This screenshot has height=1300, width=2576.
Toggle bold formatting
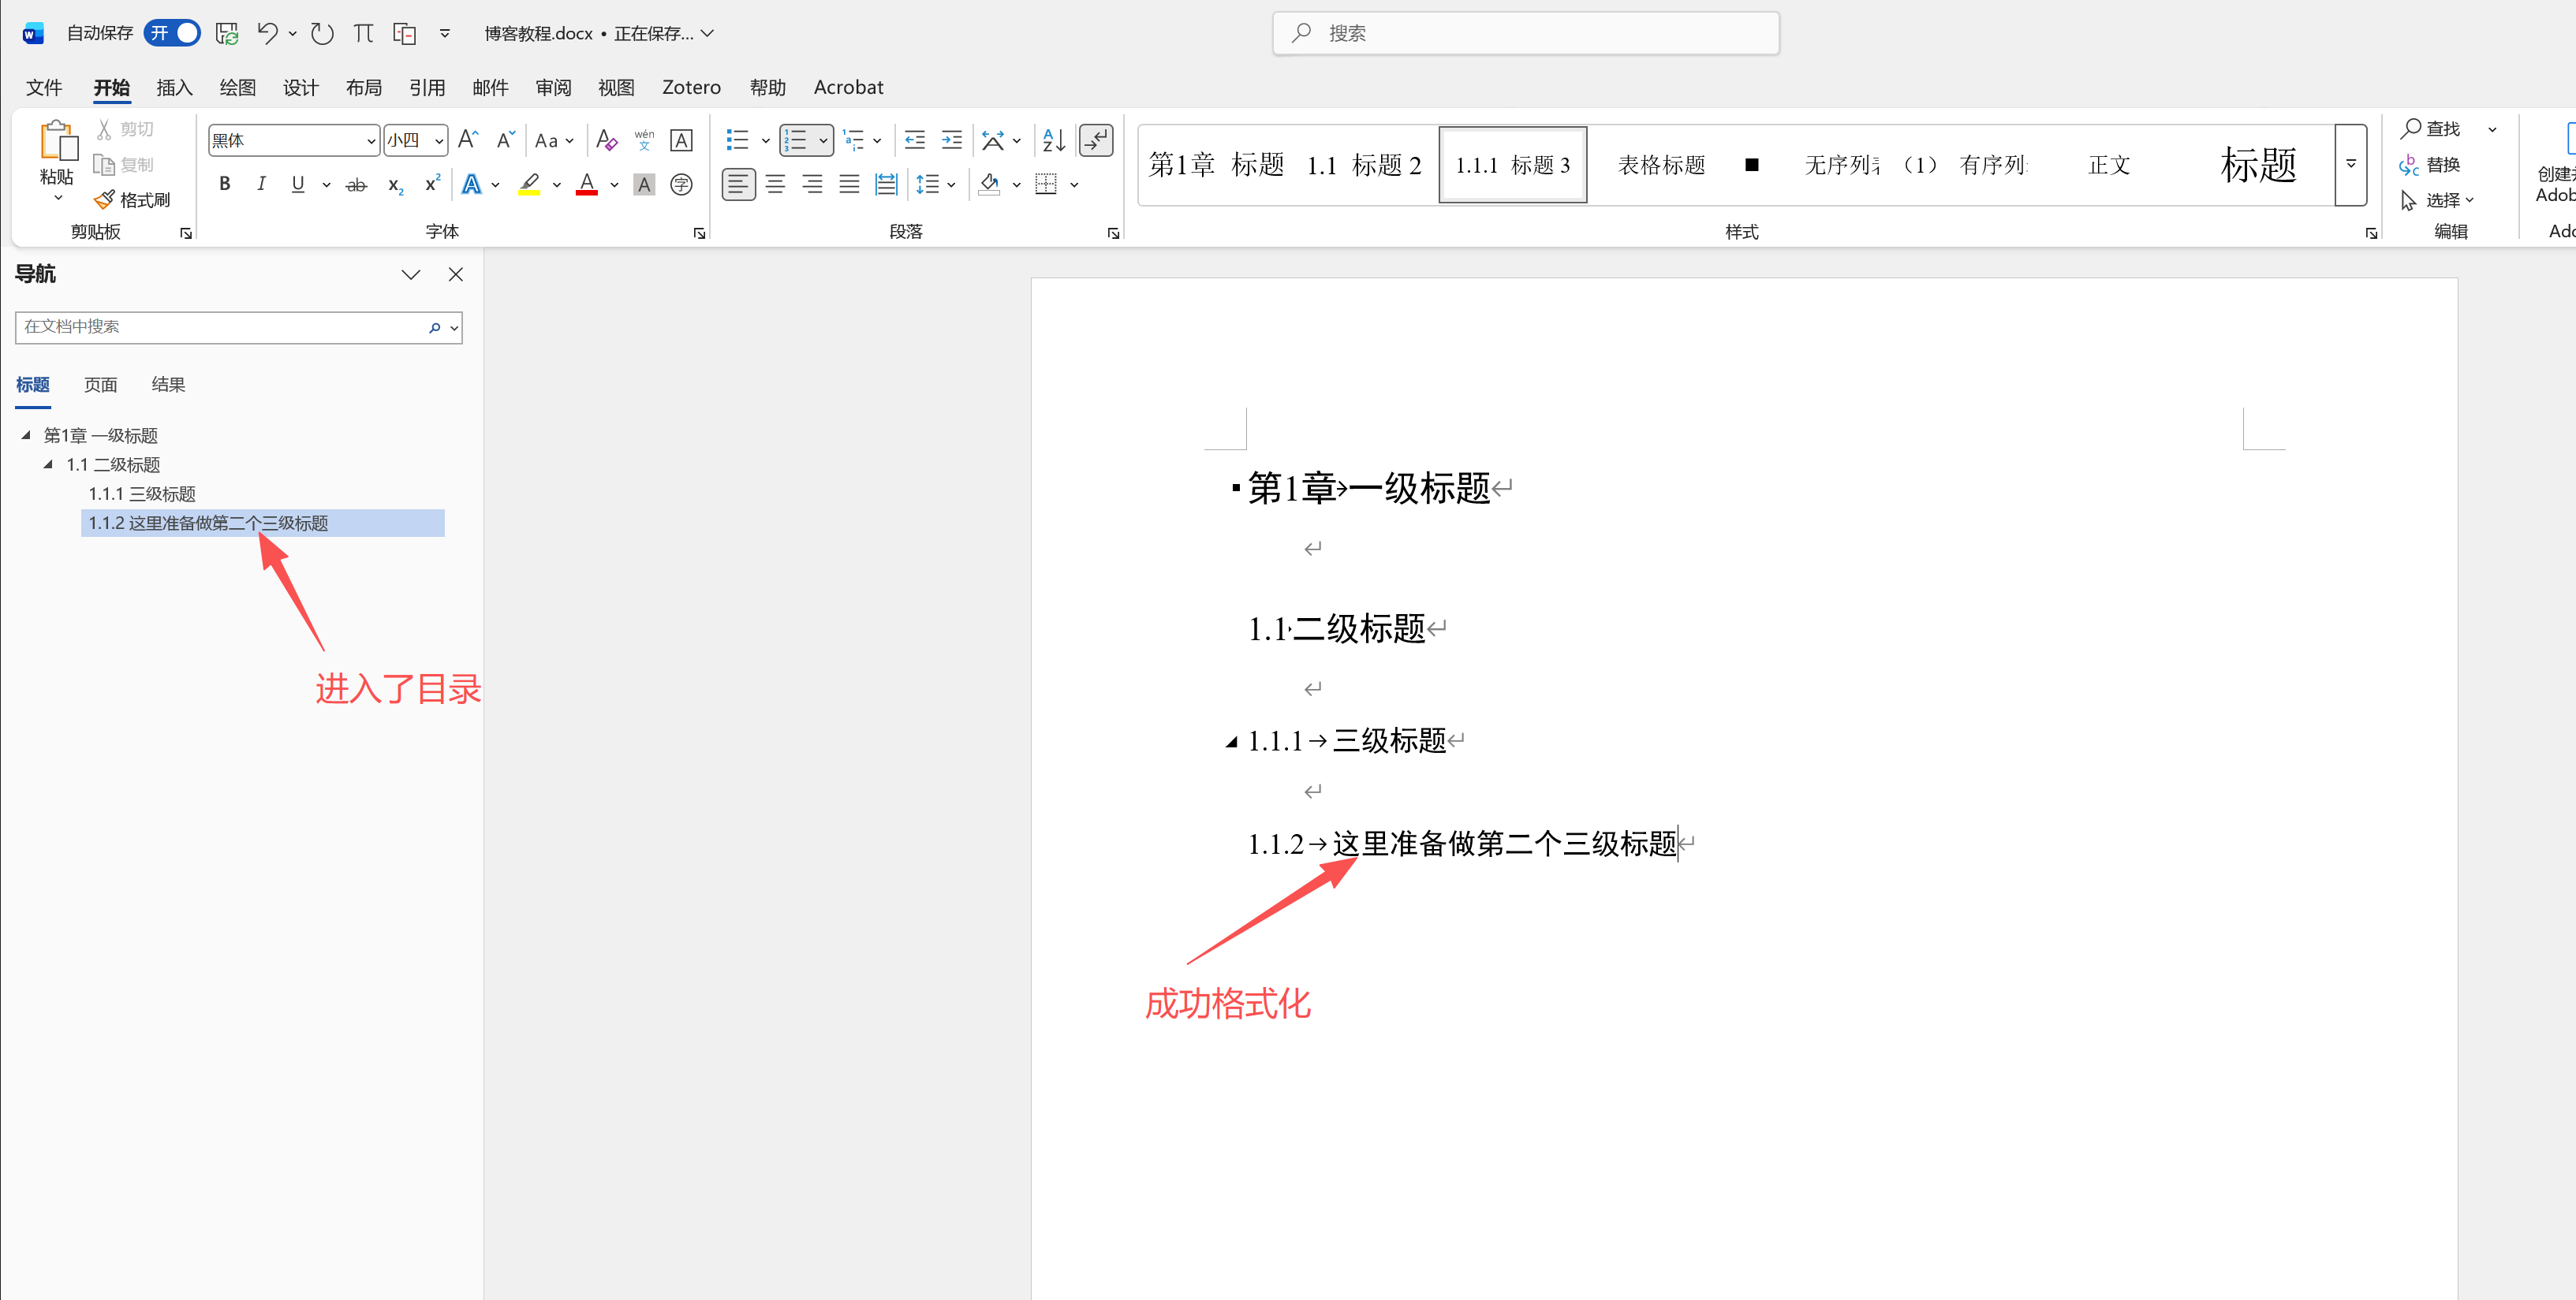[225, 184]
